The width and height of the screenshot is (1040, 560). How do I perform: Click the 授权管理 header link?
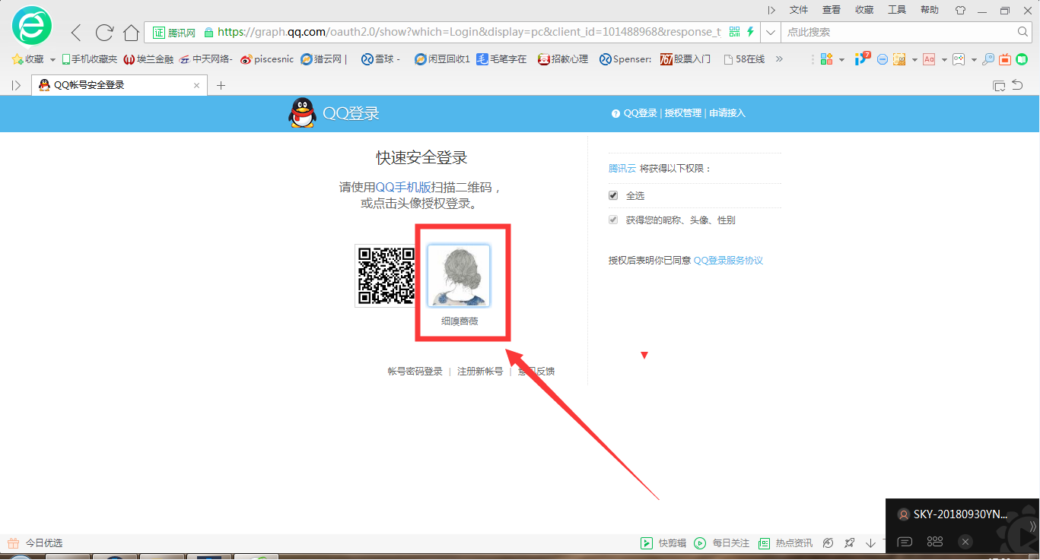[683, 113]
